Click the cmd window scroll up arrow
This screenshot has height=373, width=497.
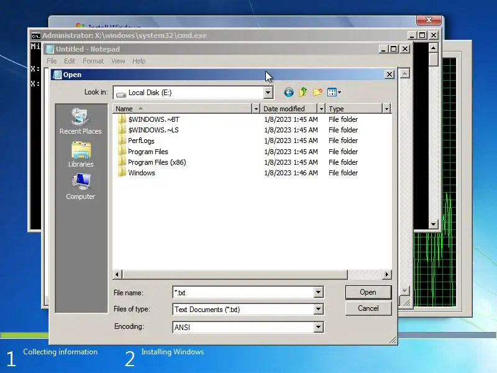(433, 48)
